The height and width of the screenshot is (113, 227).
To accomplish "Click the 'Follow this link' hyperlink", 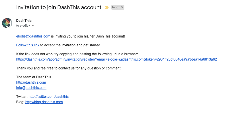I will [x=28, y=45].
